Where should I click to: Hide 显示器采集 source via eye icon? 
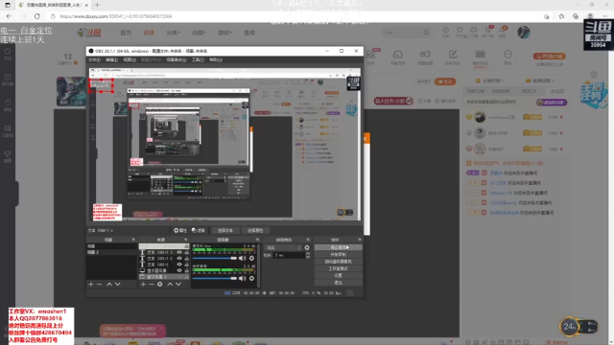(179, 270)
